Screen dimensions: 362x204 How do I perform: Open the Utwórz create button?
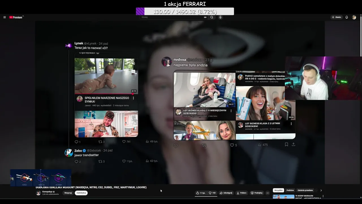(x=337, y=17)
